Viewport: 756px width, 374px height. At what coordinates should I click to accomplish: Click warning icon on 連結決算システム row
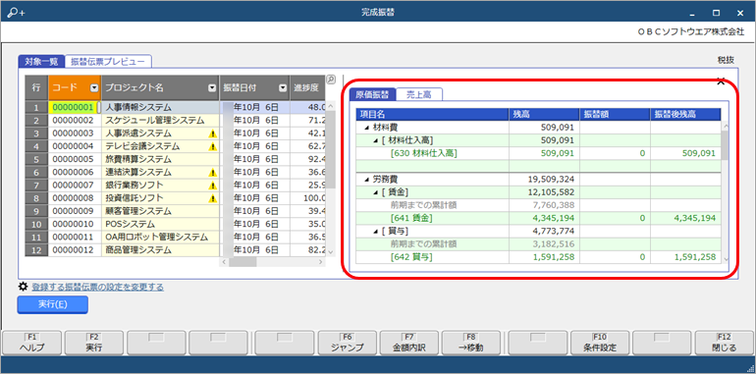212,173
